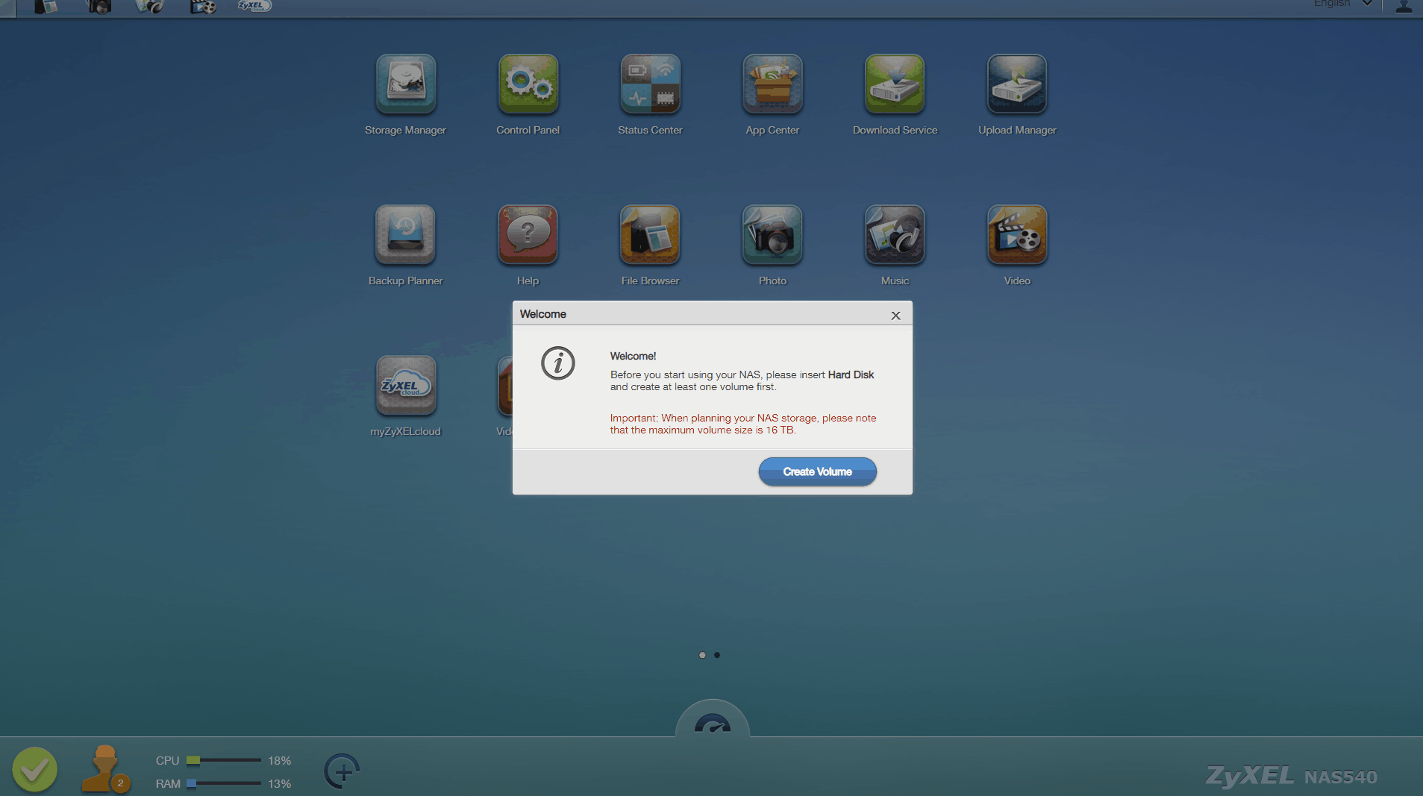Switch to first desktop page dot
The image size is (1423, 796).
[x=702, y=655]
